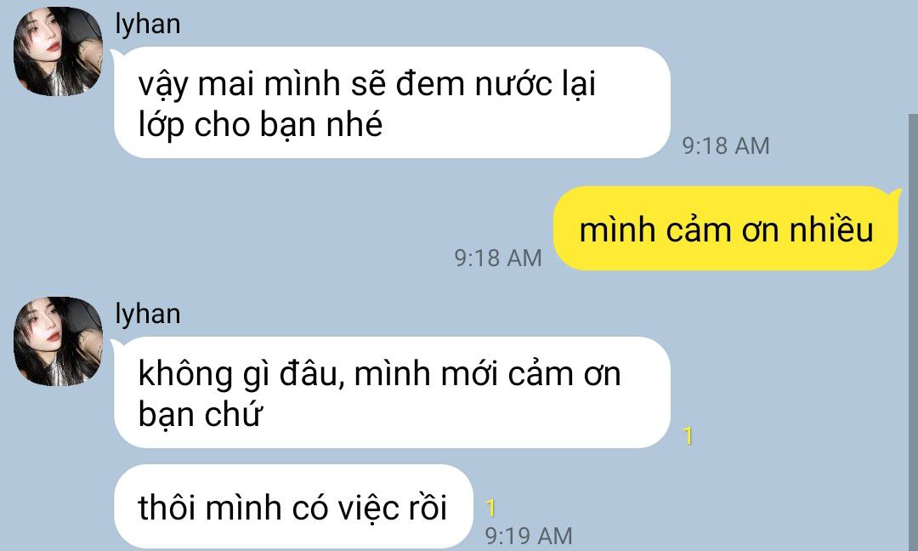Image resolution: width=918 pixels, height=551 pixels.
Task: Click 'bạn chứ' text in third message
Action: click(x=199, y=415)
